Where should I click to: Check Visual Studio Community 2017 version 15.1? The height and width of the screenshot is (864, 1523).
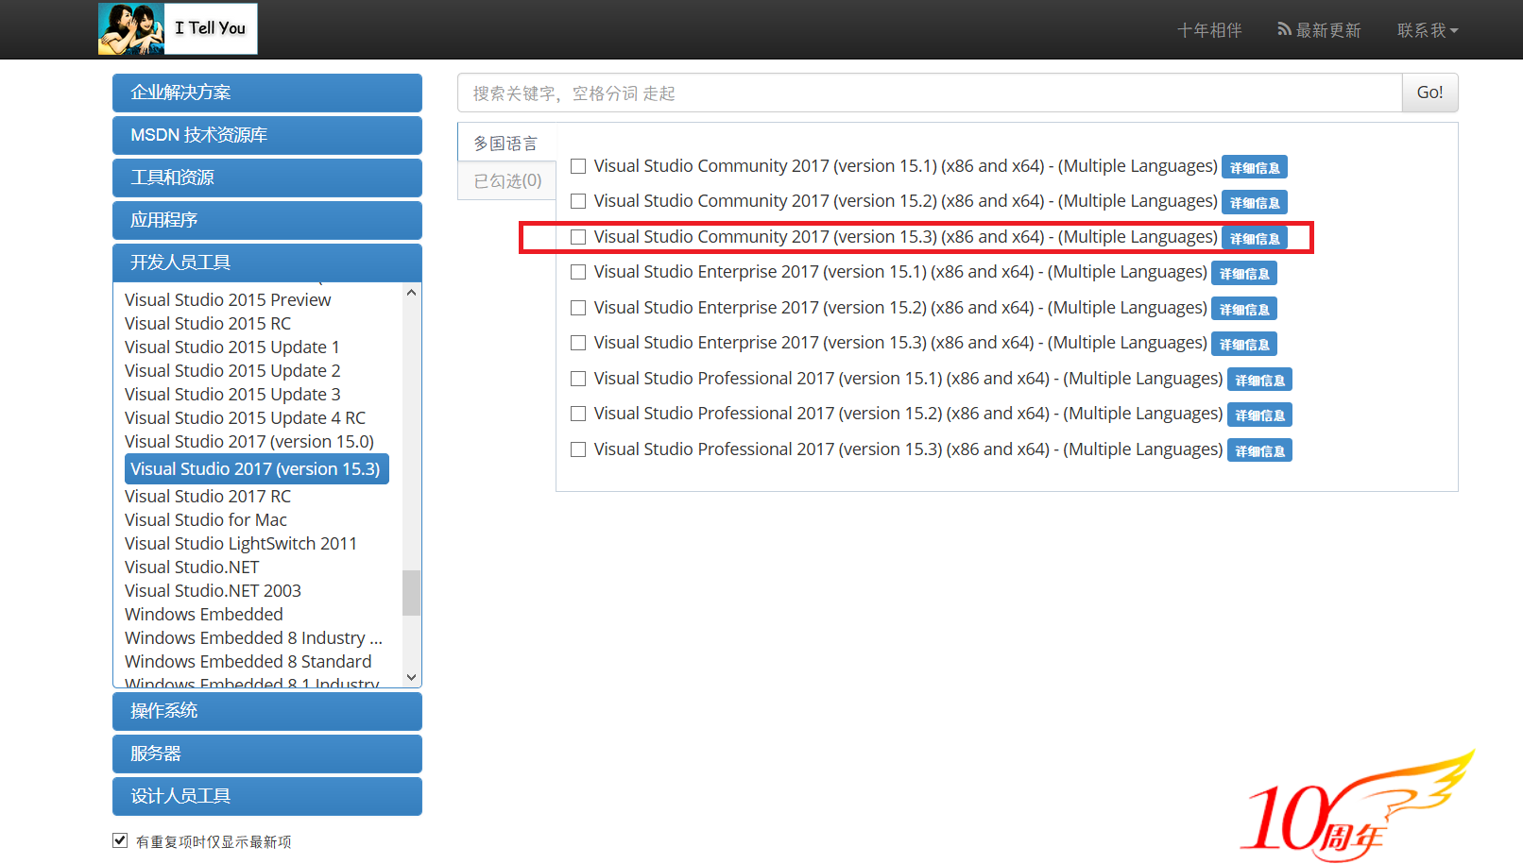point(578,166)
